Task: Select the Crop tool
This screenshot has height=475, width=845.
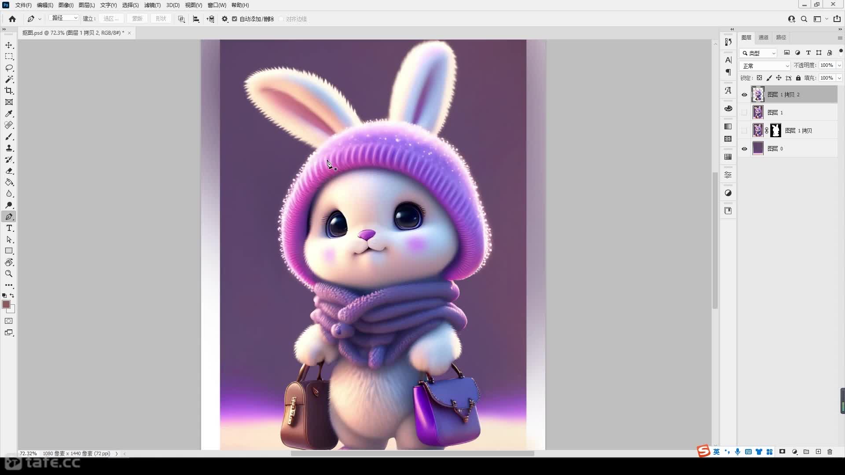Action: (9, 91)
